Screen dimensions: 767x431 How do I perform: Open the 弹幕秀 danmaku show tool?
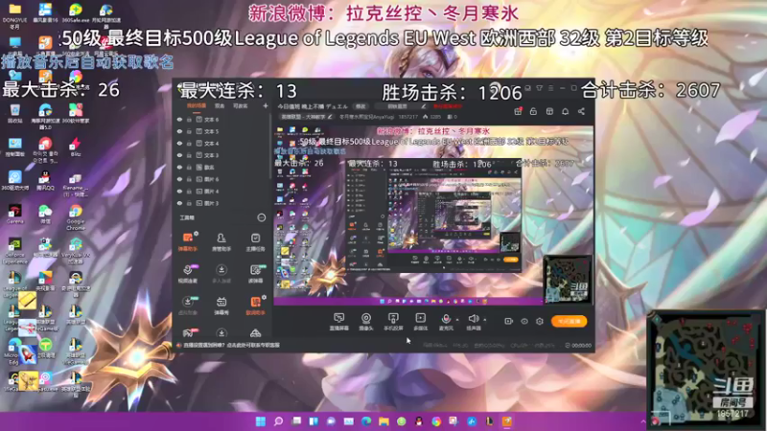pyautogui.click(x=221, y=306)
